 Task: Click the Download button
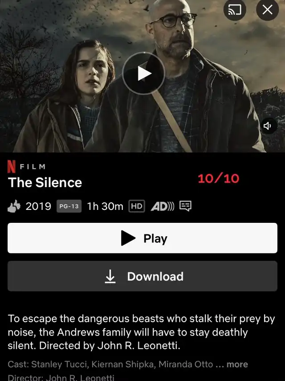142,276
